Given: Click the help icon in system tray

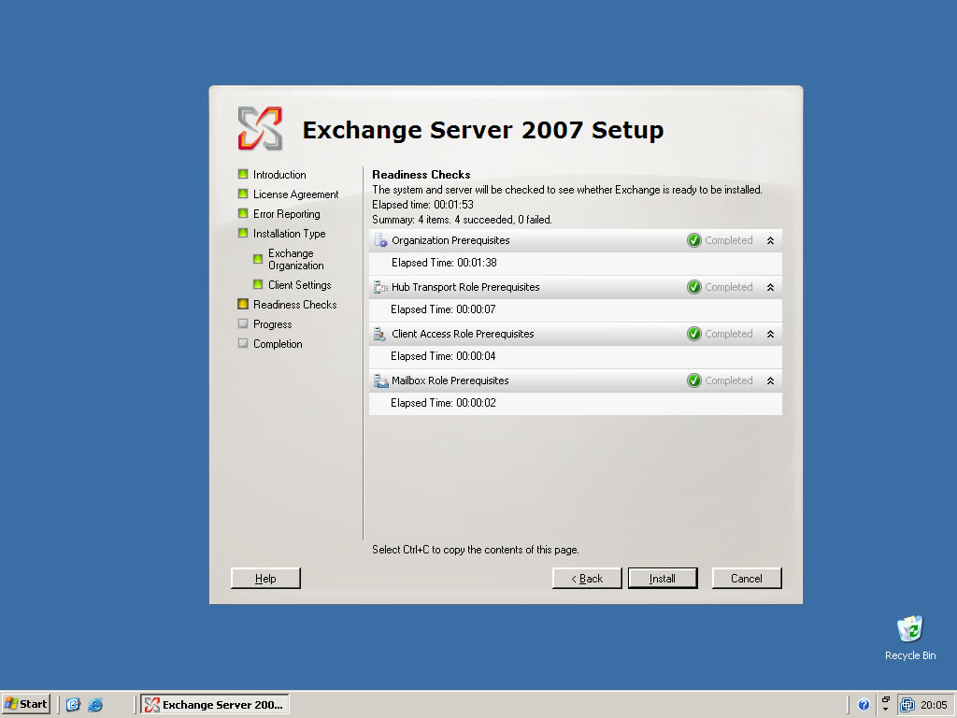Looking at the screenshot, I should coord(864,705).
